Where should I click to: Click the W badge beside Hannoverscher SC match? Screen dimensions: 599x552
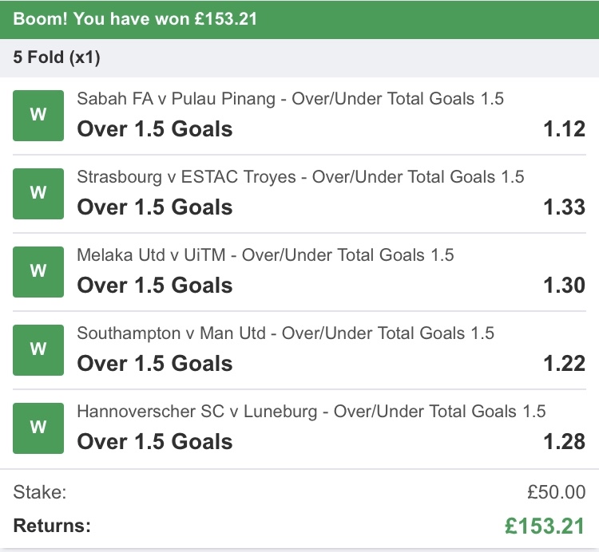(x=38, y=428)
